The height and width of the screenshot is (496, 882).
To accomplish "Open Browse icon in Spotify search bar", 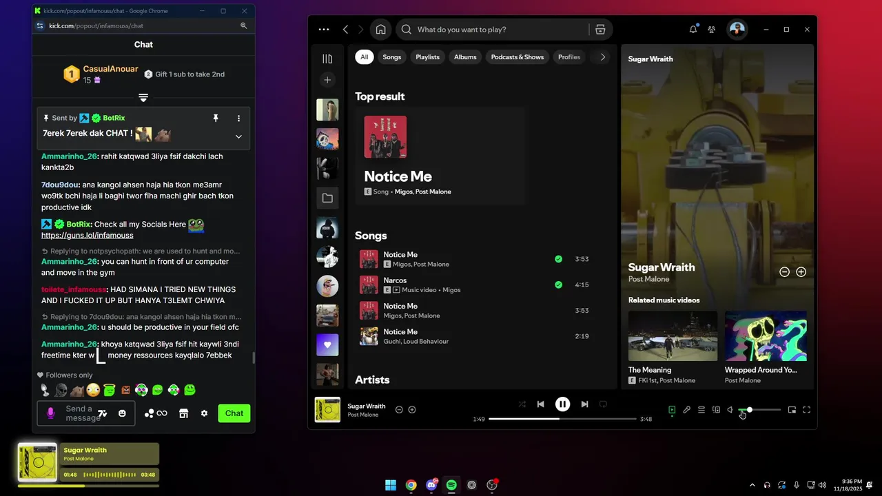I will pos(600,30).
